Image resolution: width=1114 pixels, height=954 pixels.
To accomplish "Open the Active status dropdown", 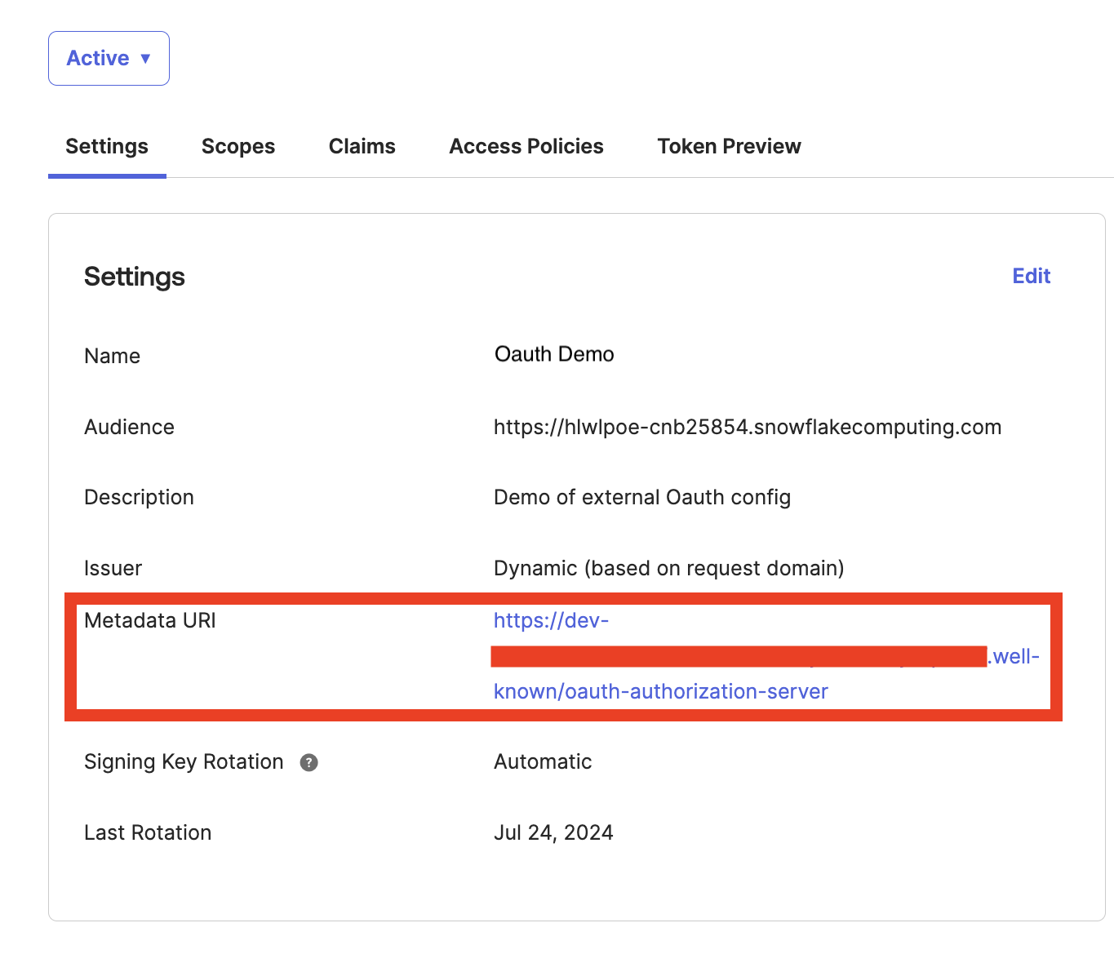I will pyautogui.click(x=109, y=58).
